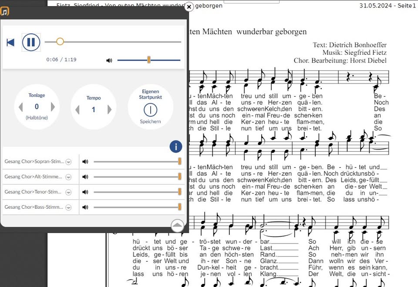The width and height of the screenshot is (418, 287).
Task: Click 'Text: Dietrich Bonhoeffer' in the score
Action: point(350,45)
